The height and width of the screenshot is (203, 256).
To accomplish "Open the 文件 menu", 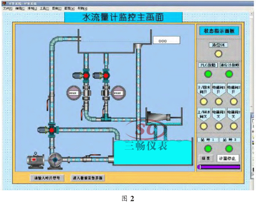I will click(x=8, y=8).
